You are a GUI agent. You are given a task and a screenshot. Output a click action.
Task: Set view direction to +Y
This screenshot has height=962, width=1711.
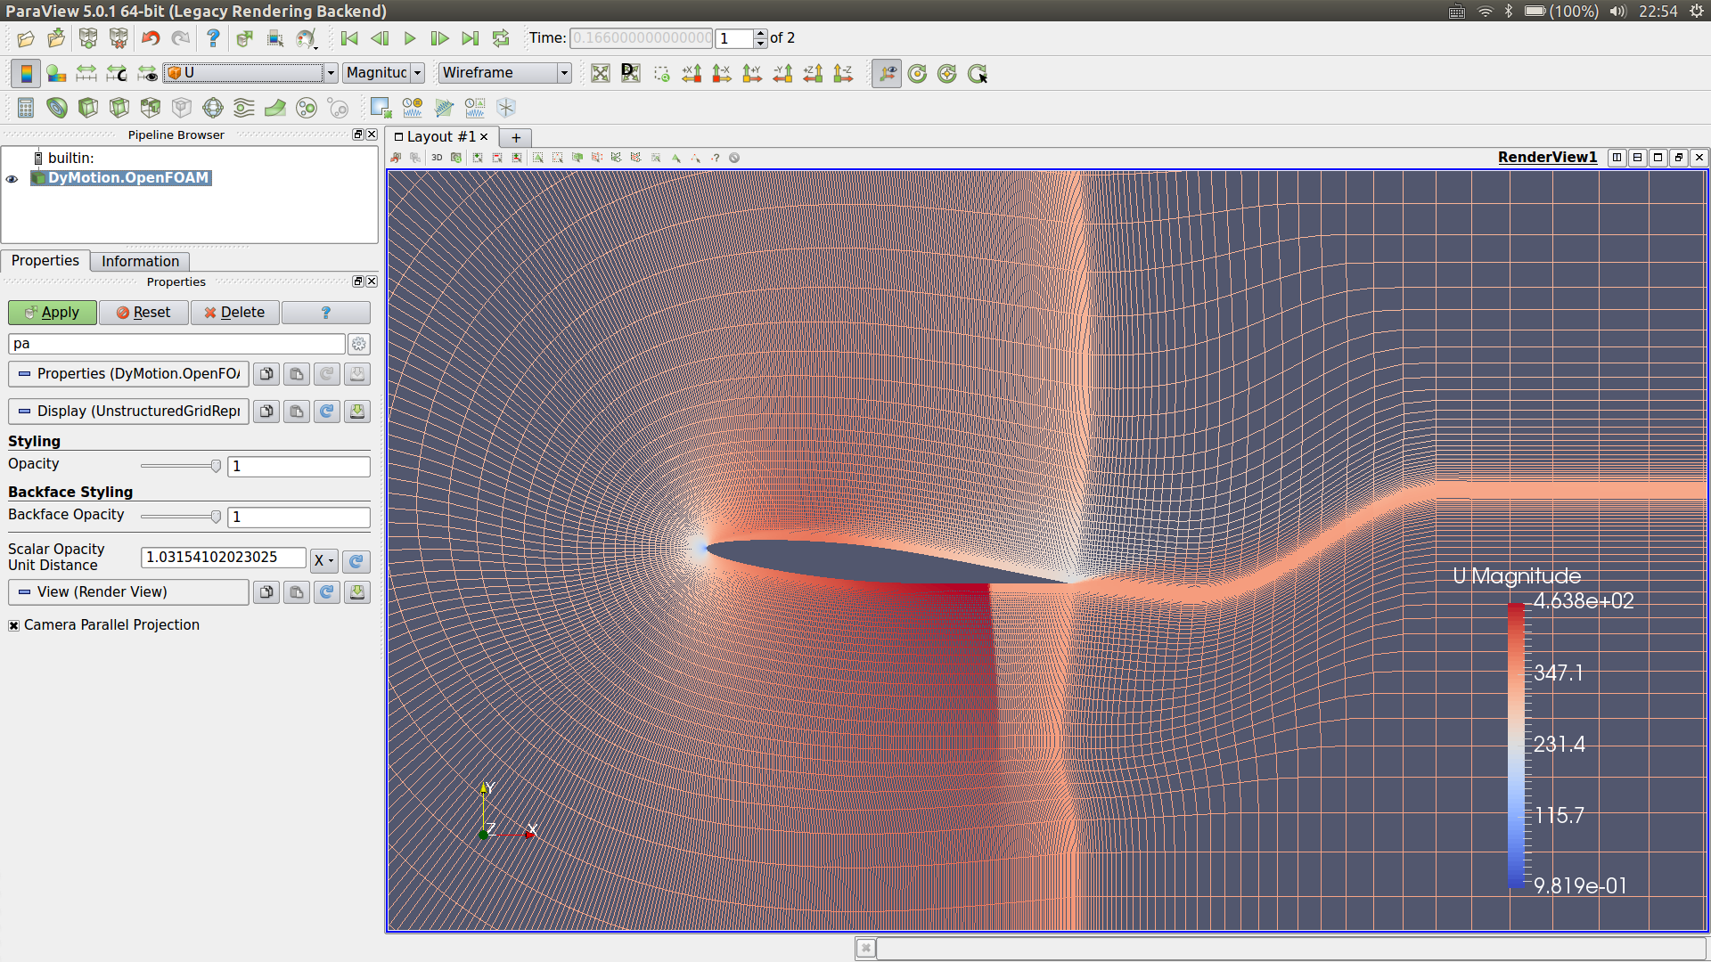click(x=752, y=73)
